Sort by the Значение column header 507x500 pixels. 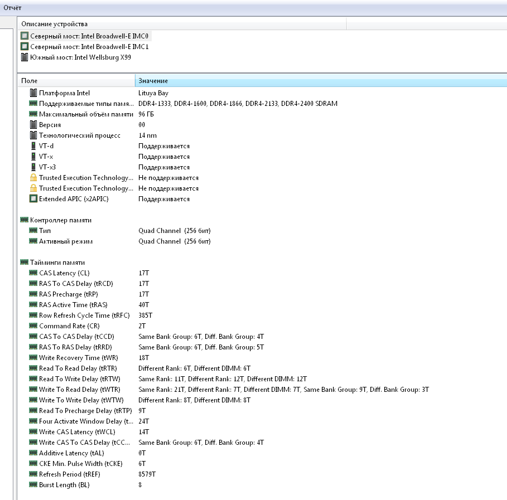pyautogui.click(x=321, y=81)
